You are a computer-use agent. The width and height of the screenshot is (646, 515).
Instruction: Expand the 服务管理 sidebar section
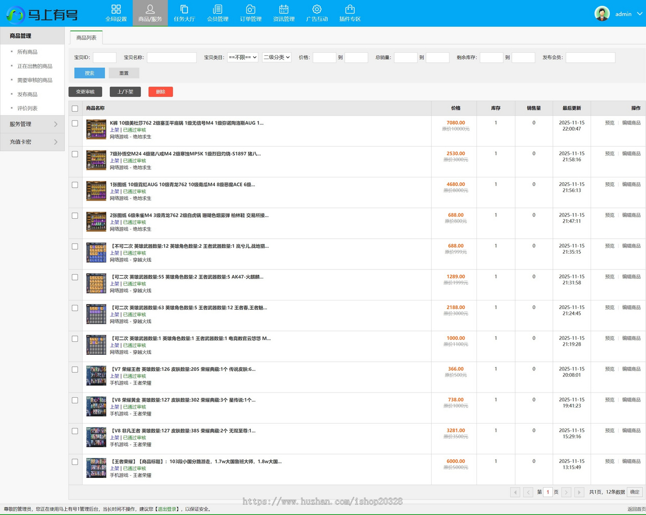pyautogui.click(x=32, y=124)
